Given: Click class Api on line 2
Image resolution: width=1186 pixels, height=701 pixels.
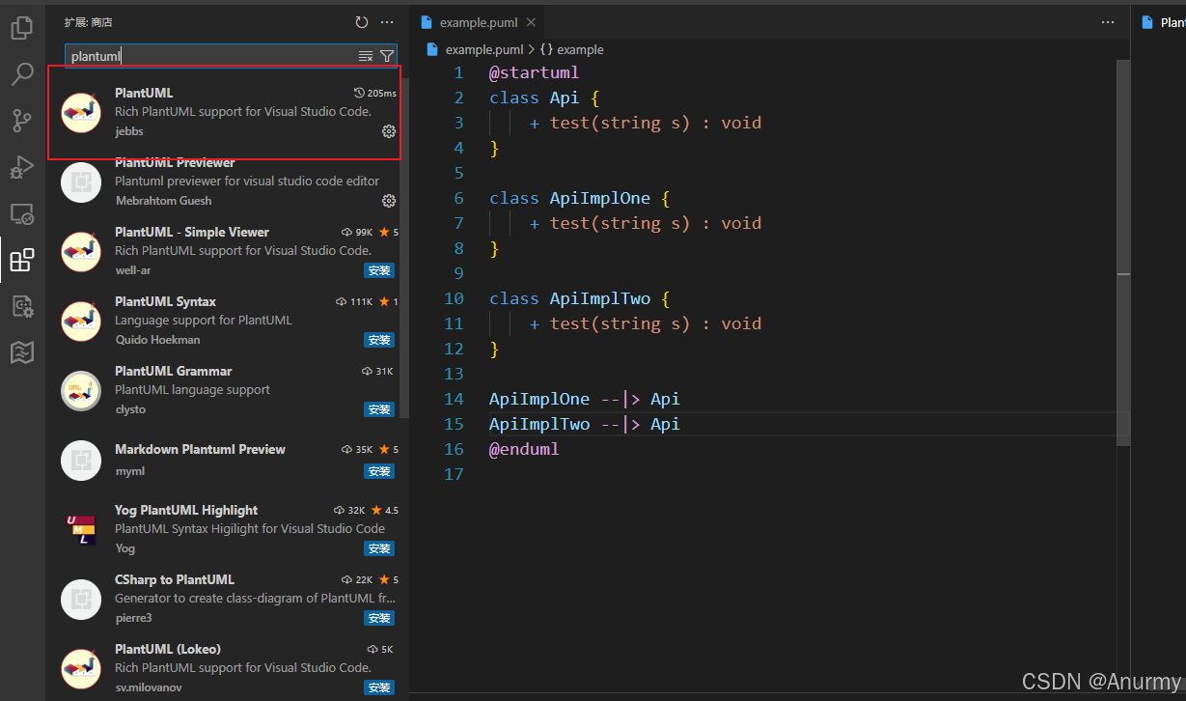Looking at the screenshot, I should pyautogui.click(x=535, y=98).
